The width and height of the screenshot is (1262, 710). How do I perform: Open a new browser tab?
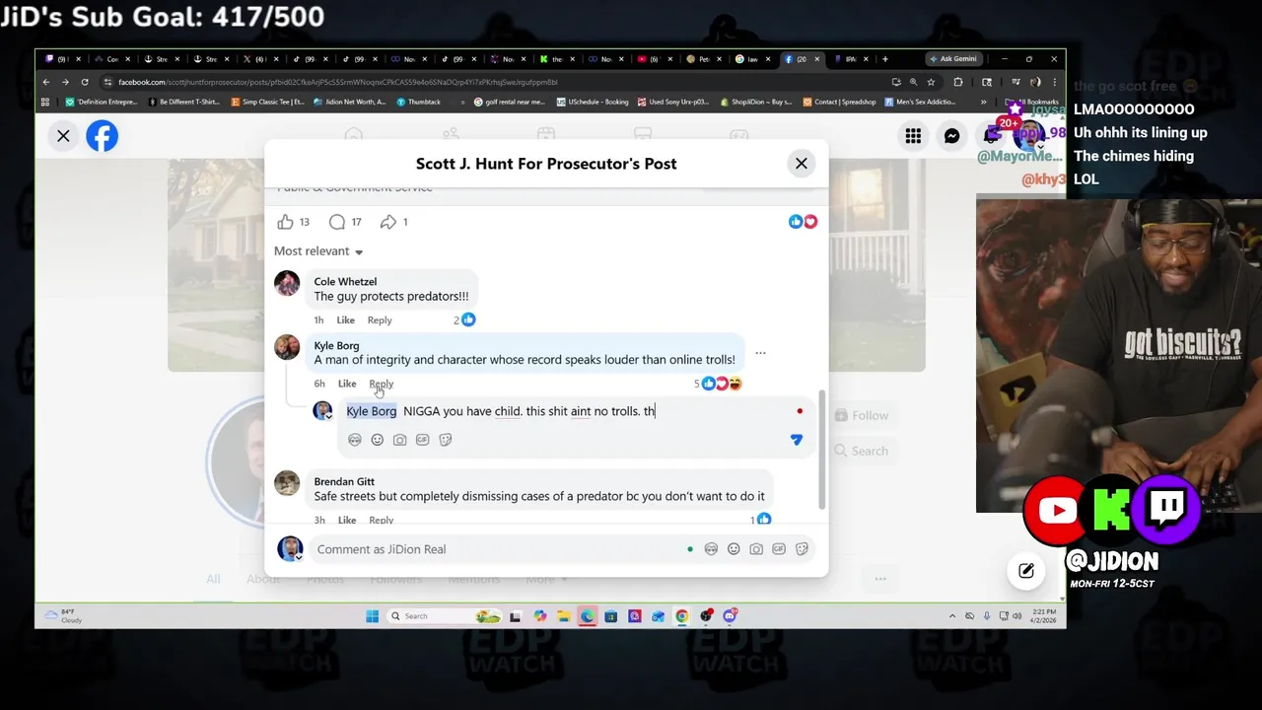pos(884,59)
